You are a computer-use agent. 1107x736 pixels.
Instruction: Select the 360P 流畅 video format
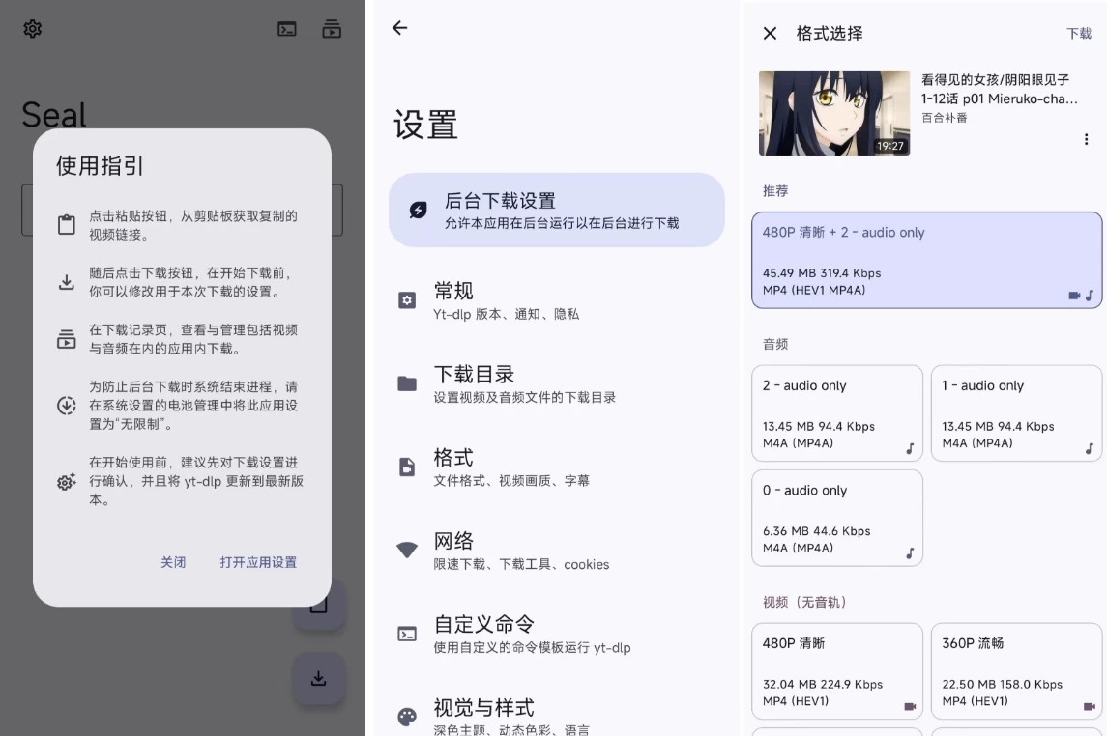pos(1016,670)
